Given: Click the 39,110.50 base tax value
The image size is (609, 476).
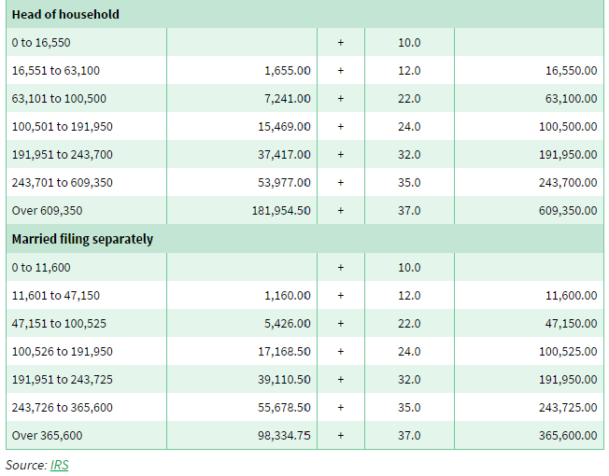Looking at the screenshot, I should [284, 380].
